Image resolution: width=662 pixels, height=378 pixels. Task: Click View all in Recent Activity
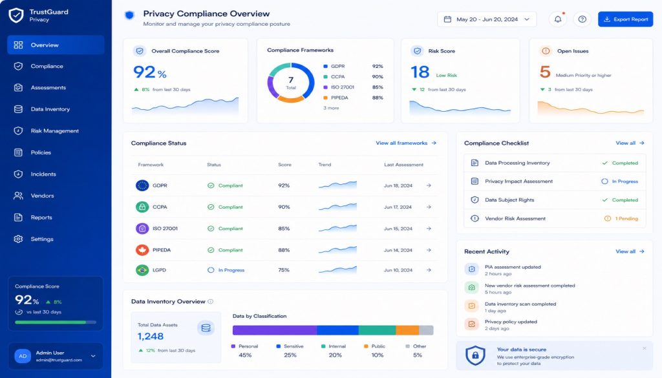[630, 251]
